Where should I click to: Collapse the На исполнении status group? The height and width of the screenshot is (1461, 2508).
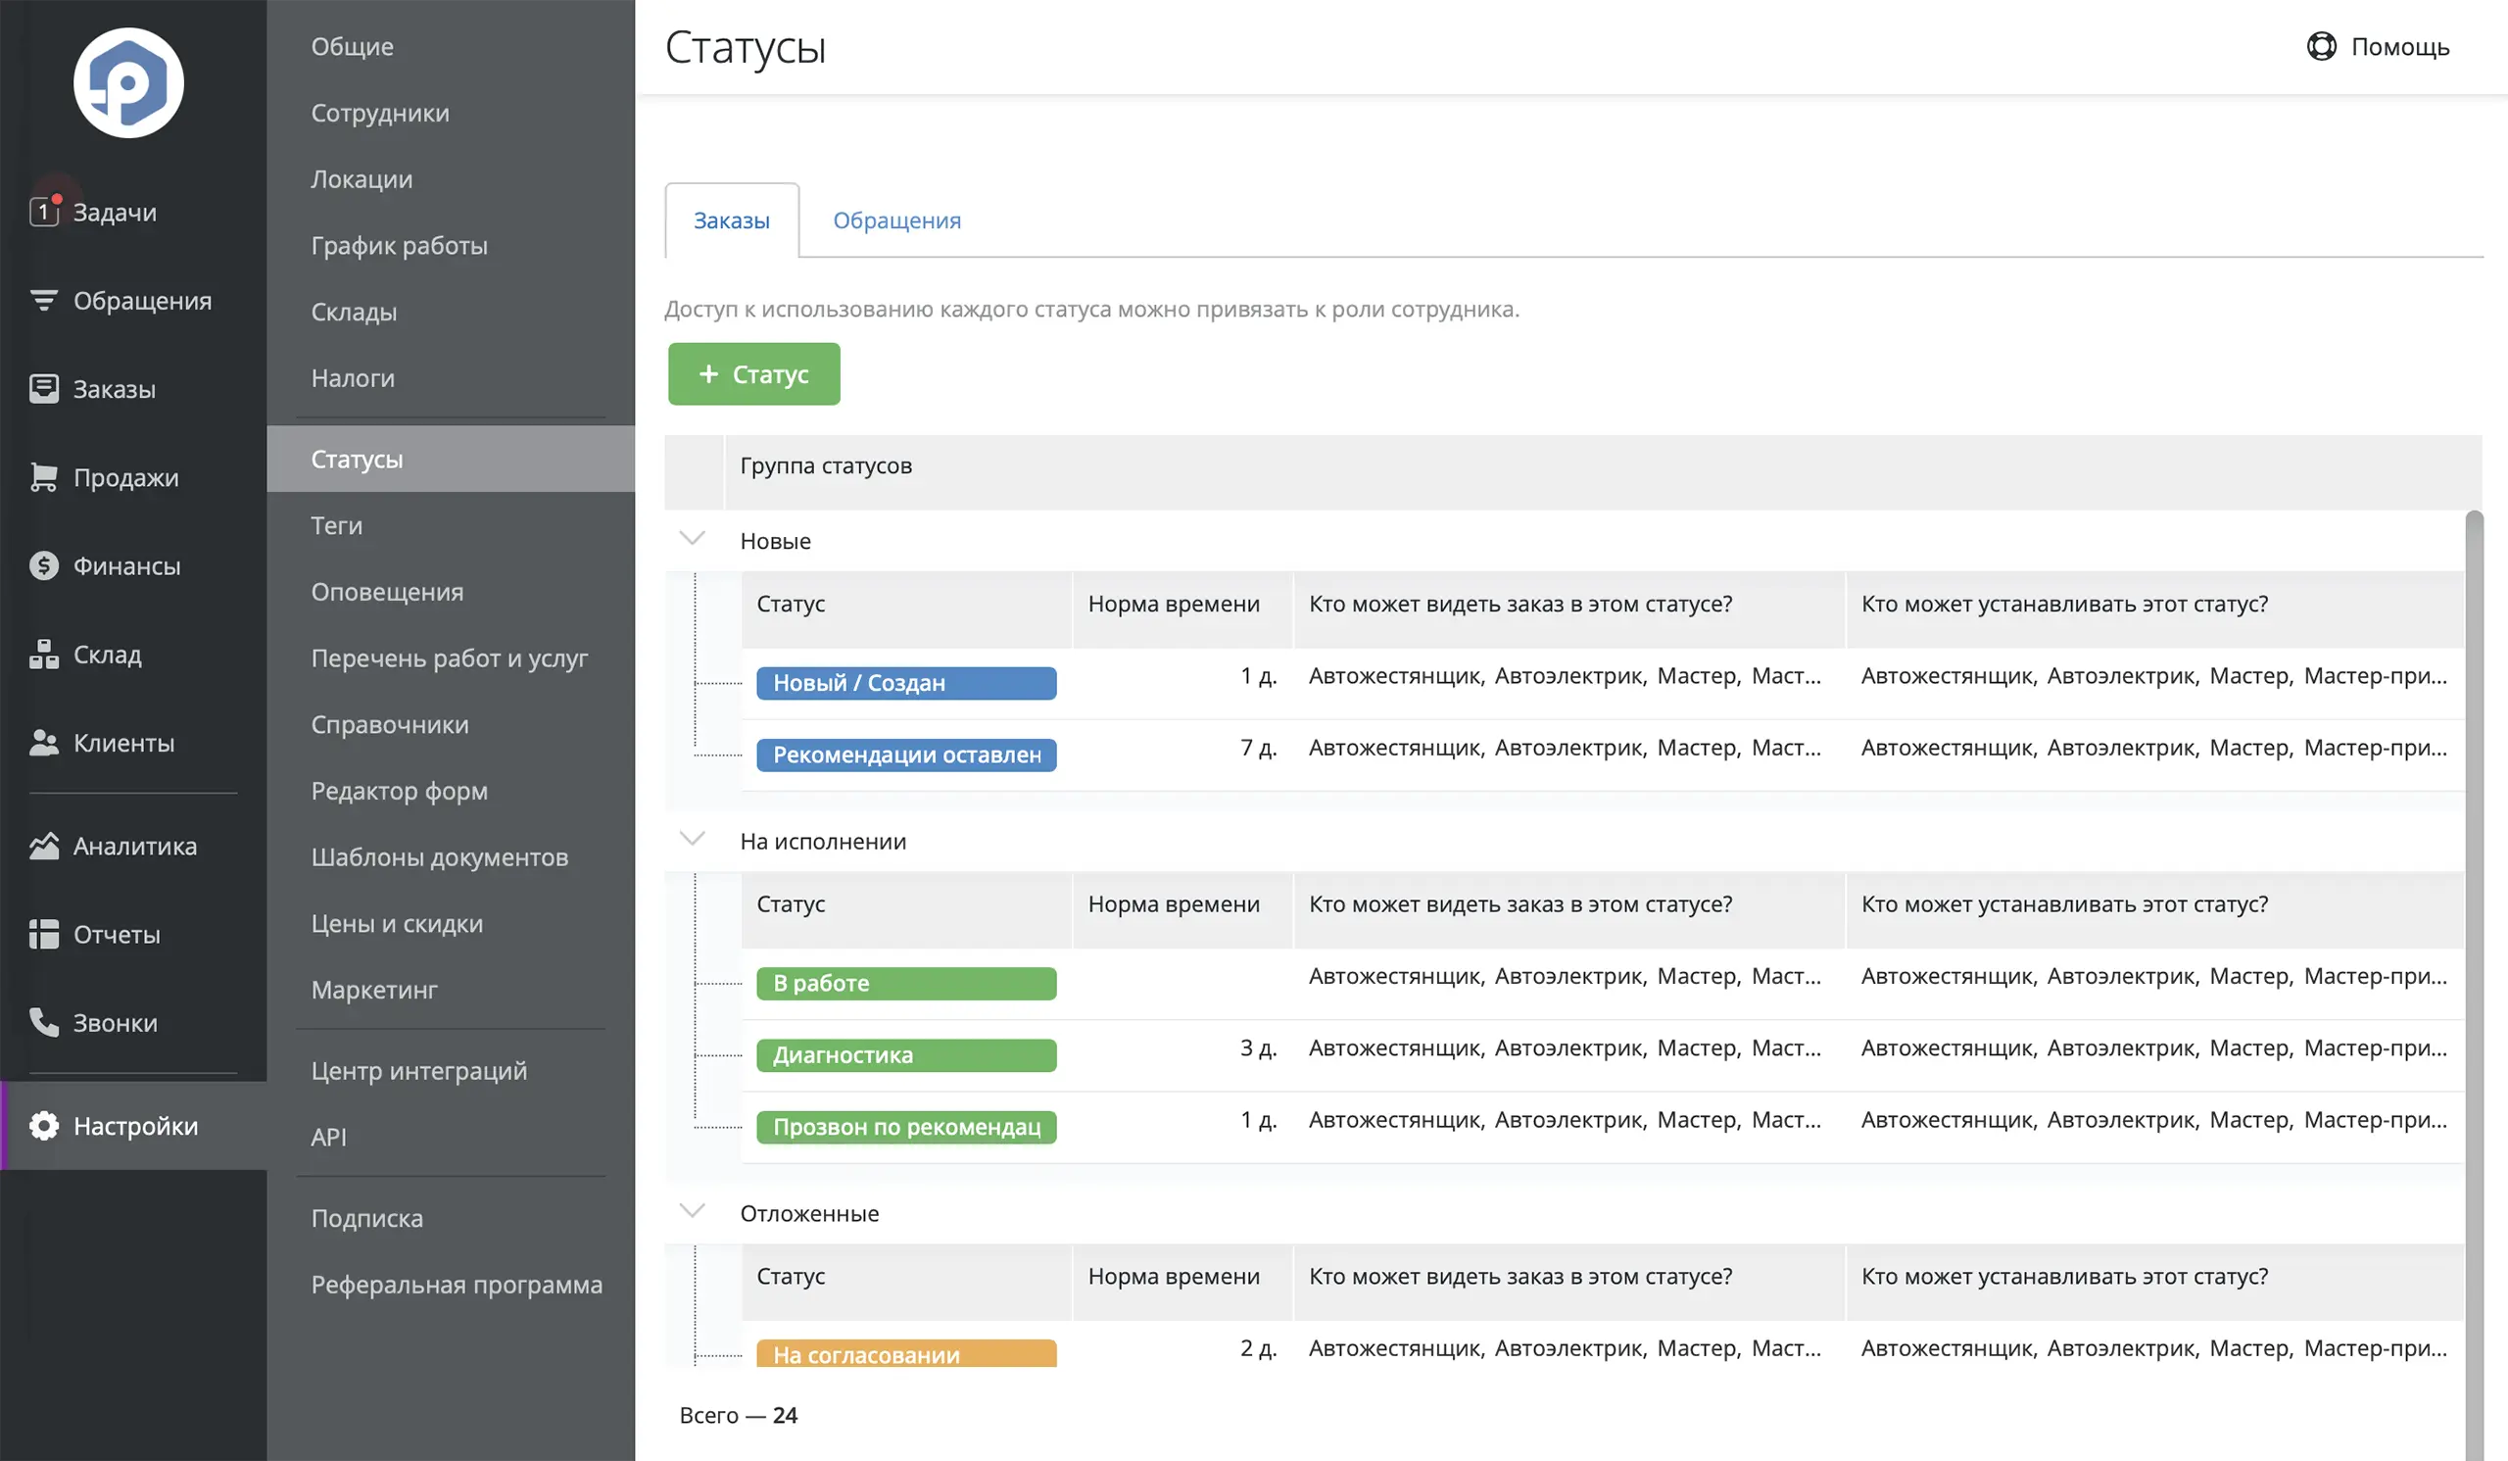coord(692,839)
